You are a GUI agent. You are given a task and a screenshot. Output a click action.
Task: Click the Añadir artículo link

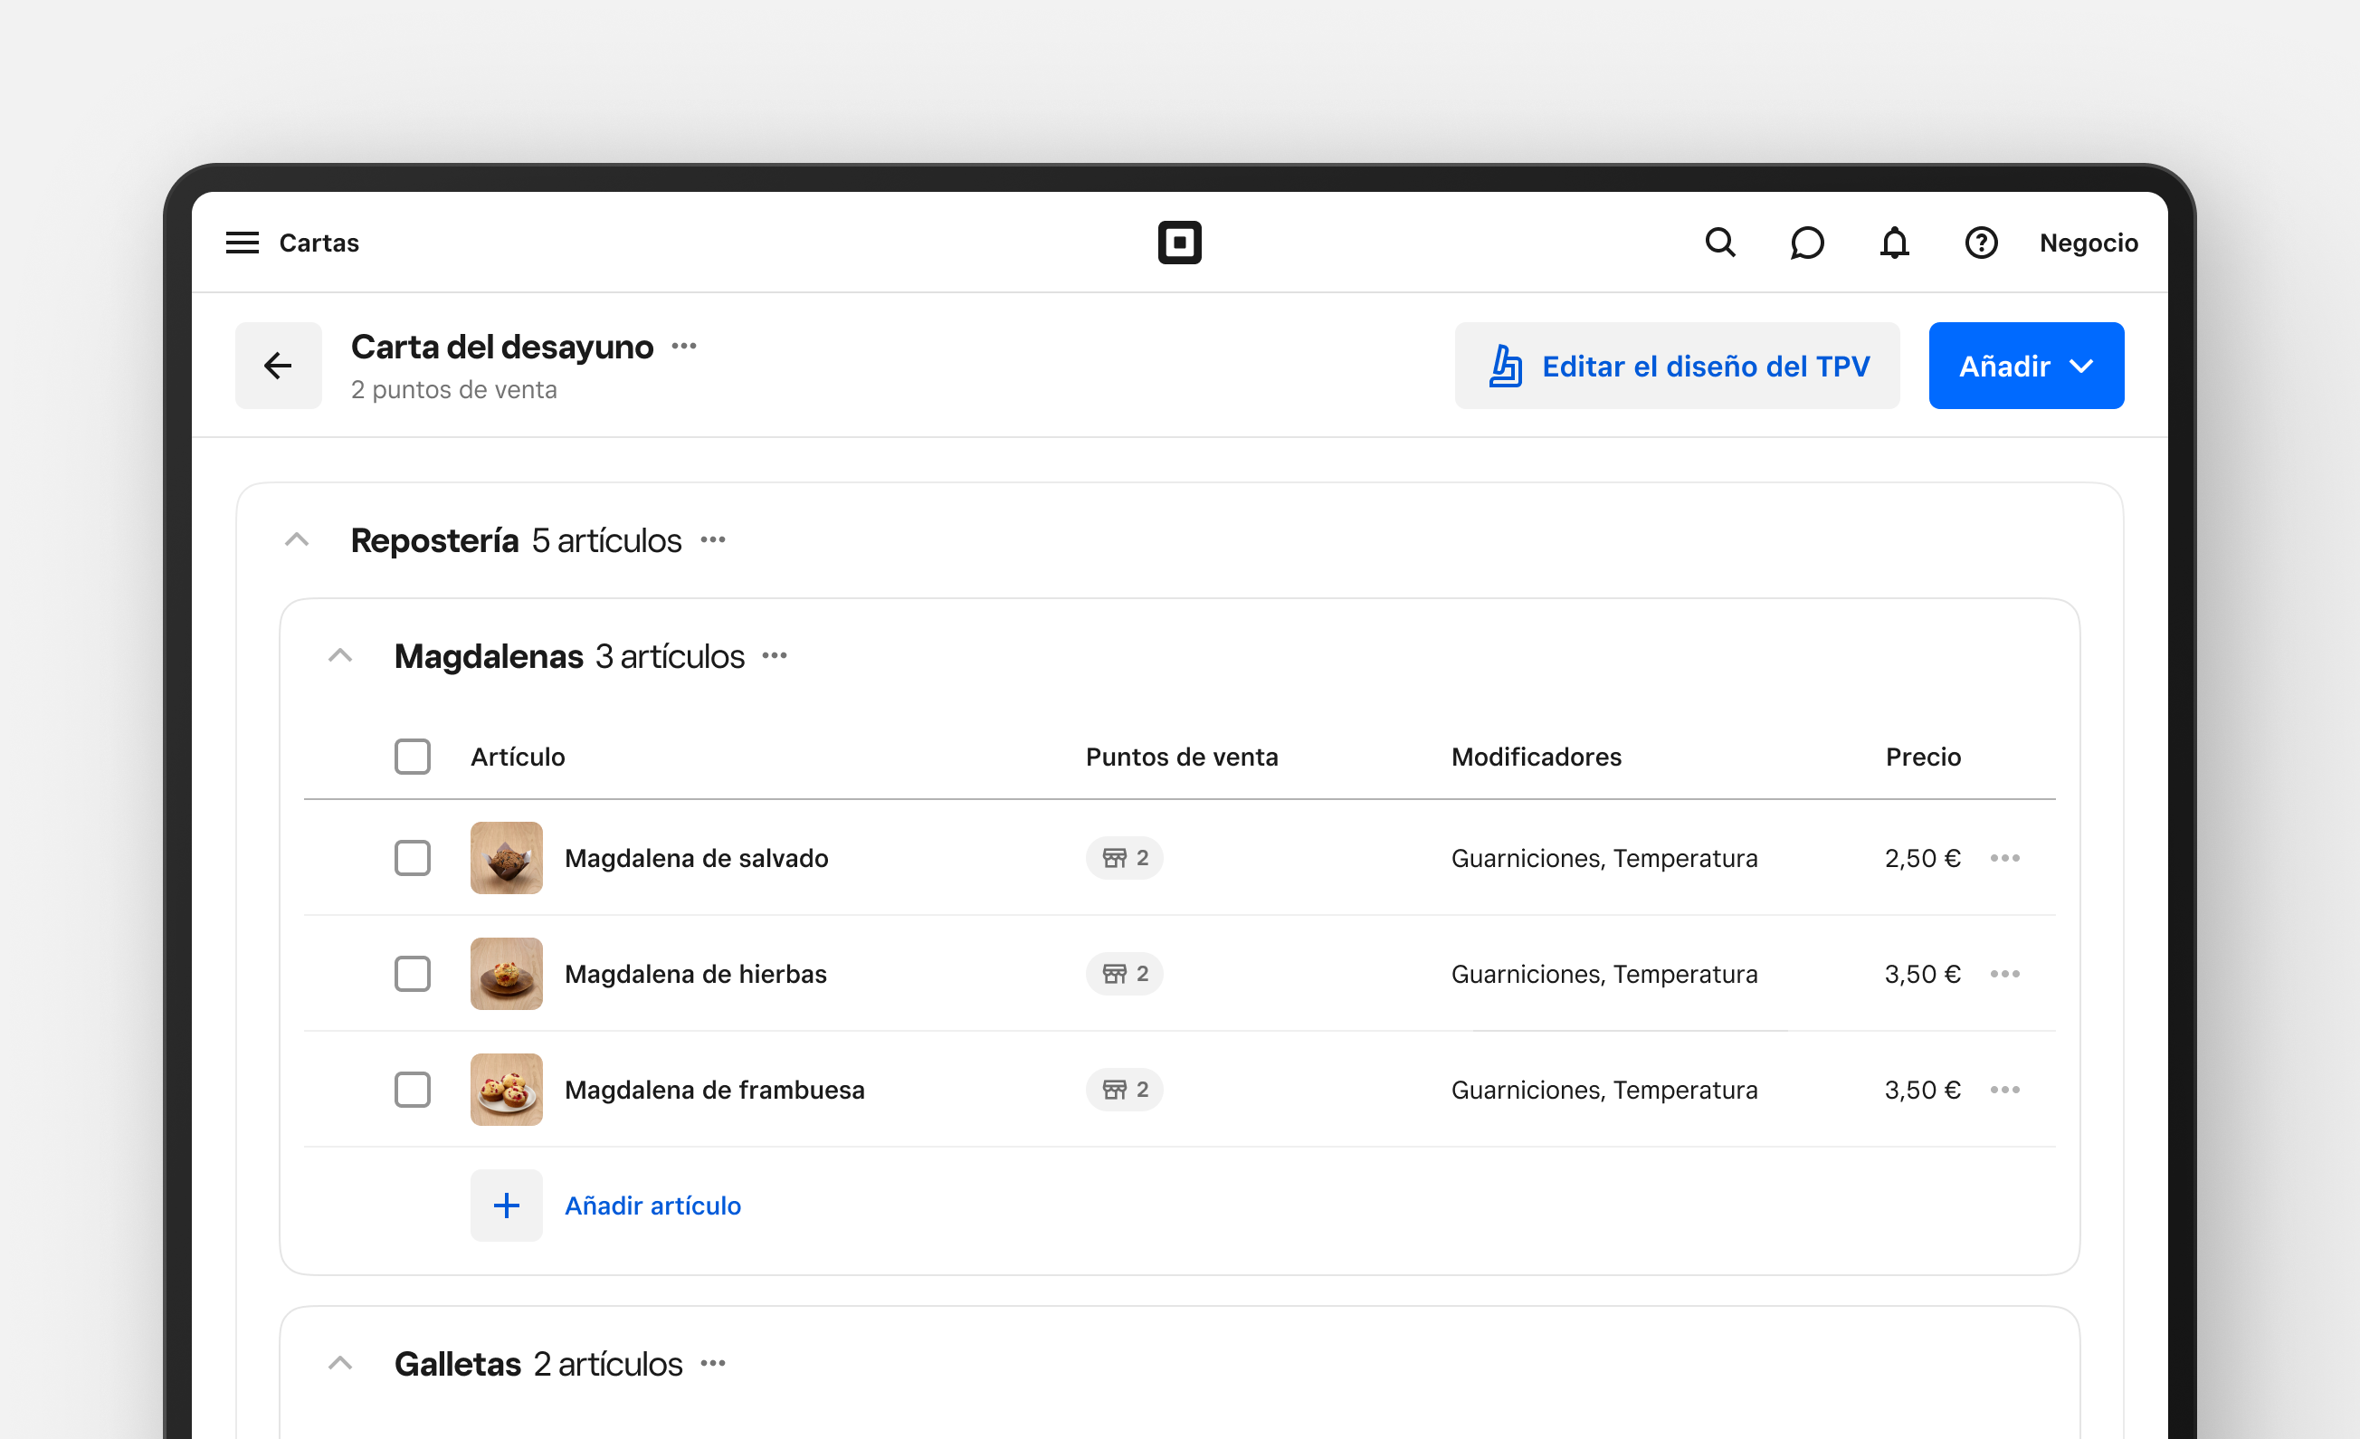pyautogui.click(x=653, y=1206)
